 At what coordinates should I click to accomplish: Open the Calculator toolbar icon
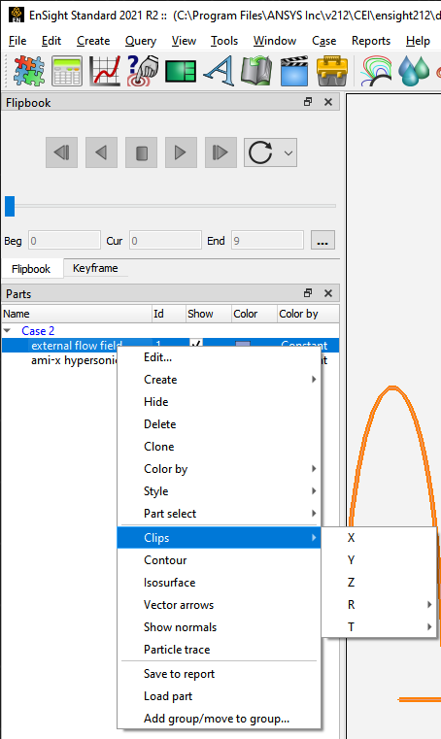click(66, 71)
